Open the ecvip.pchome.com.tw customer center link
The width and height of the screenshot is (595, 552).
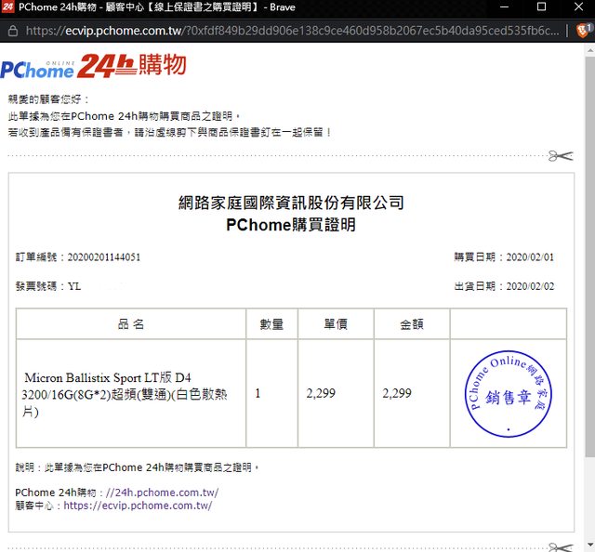(138, 506)
